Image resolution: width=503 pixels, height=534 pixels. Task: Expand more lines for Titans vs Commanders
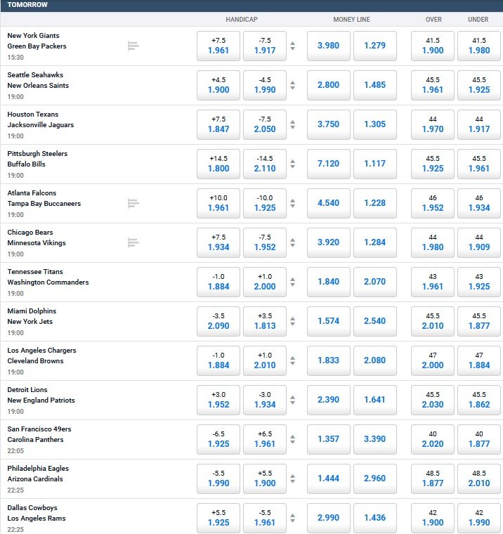click(292, 282)
